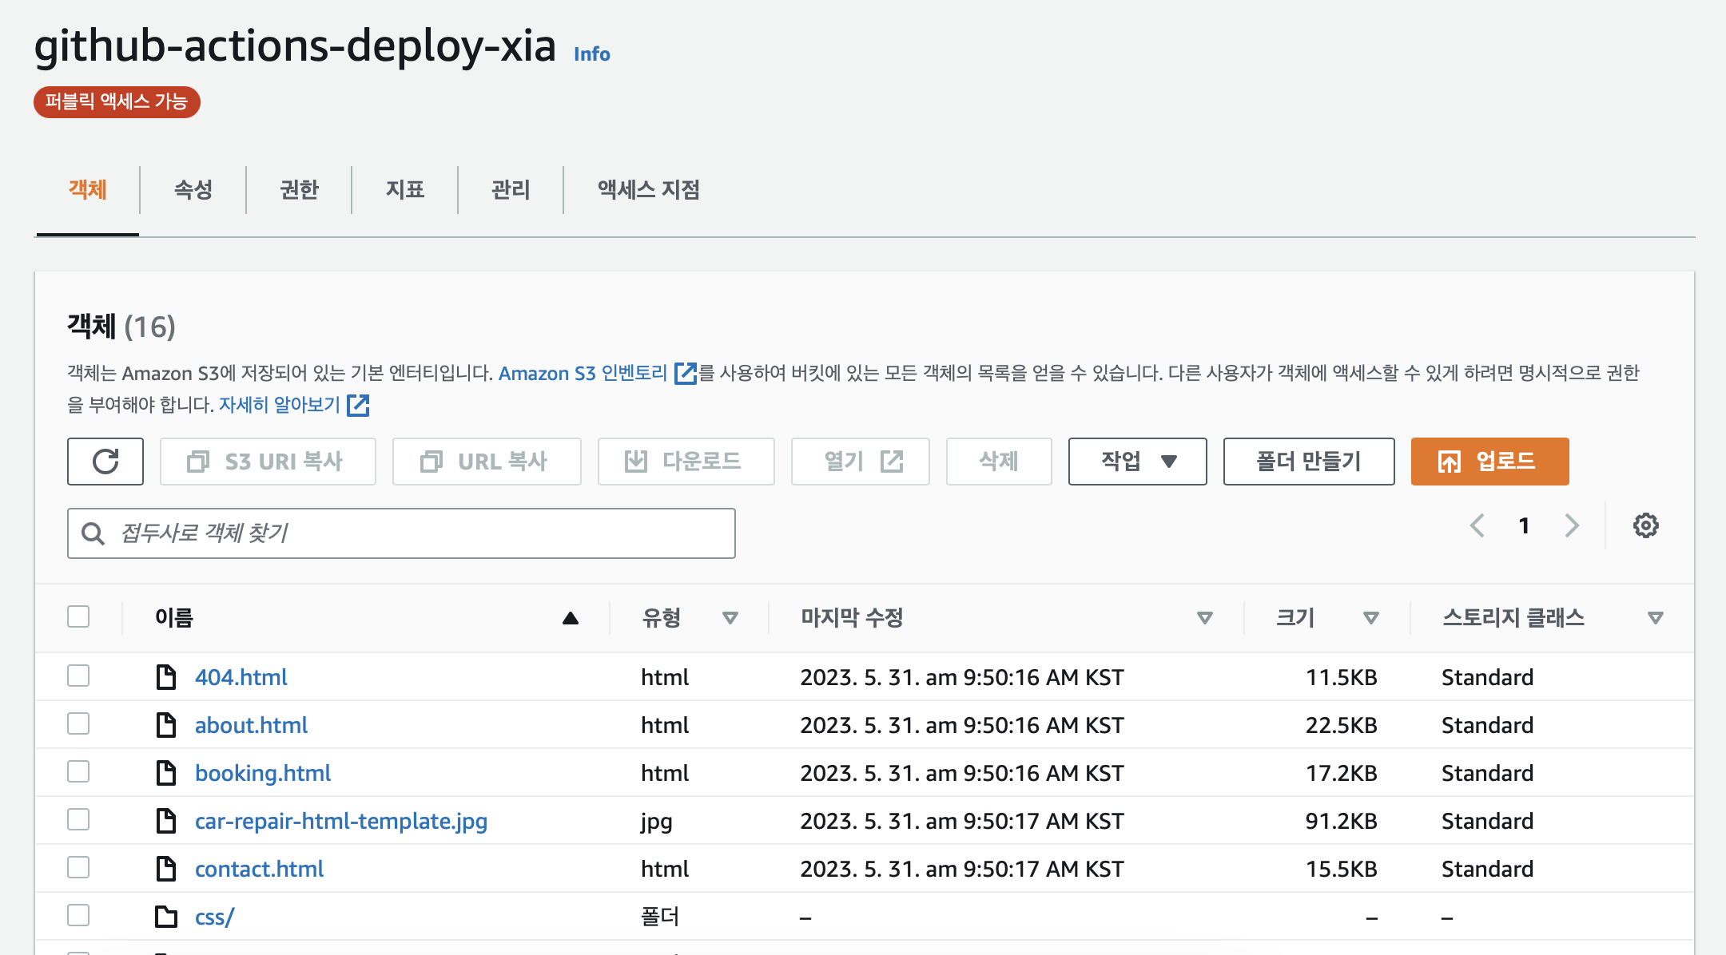This screenshot has height=955, width=1726.
Task: Sort by last modified column arrow
Action: coord(1204,617)
